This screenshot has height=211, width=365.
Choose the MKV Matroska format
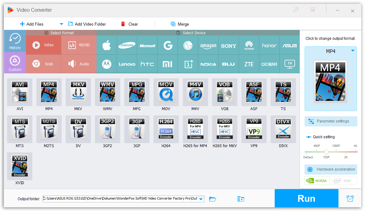click(78, 92)
